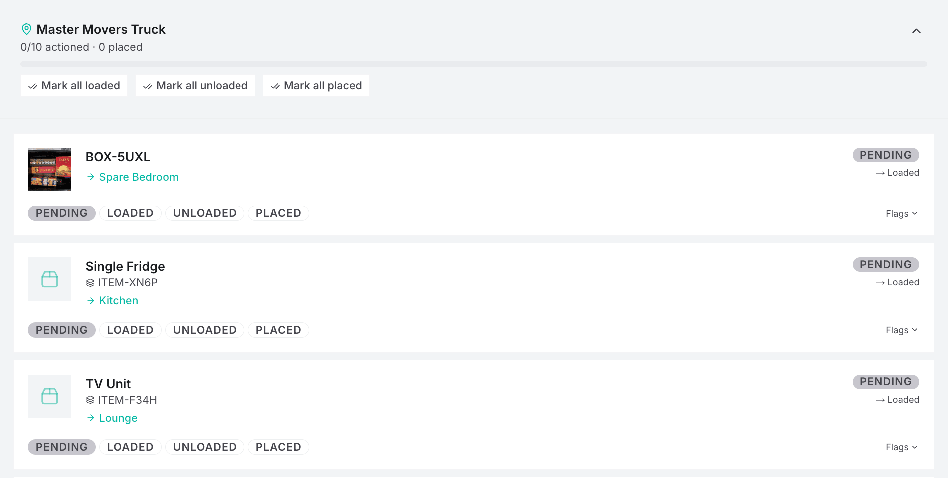Image resolution: width=948 pixels, height=478 pixels.
Task: Open the BOX-5UXL photo thumbnail
Action: click(49, 169)
